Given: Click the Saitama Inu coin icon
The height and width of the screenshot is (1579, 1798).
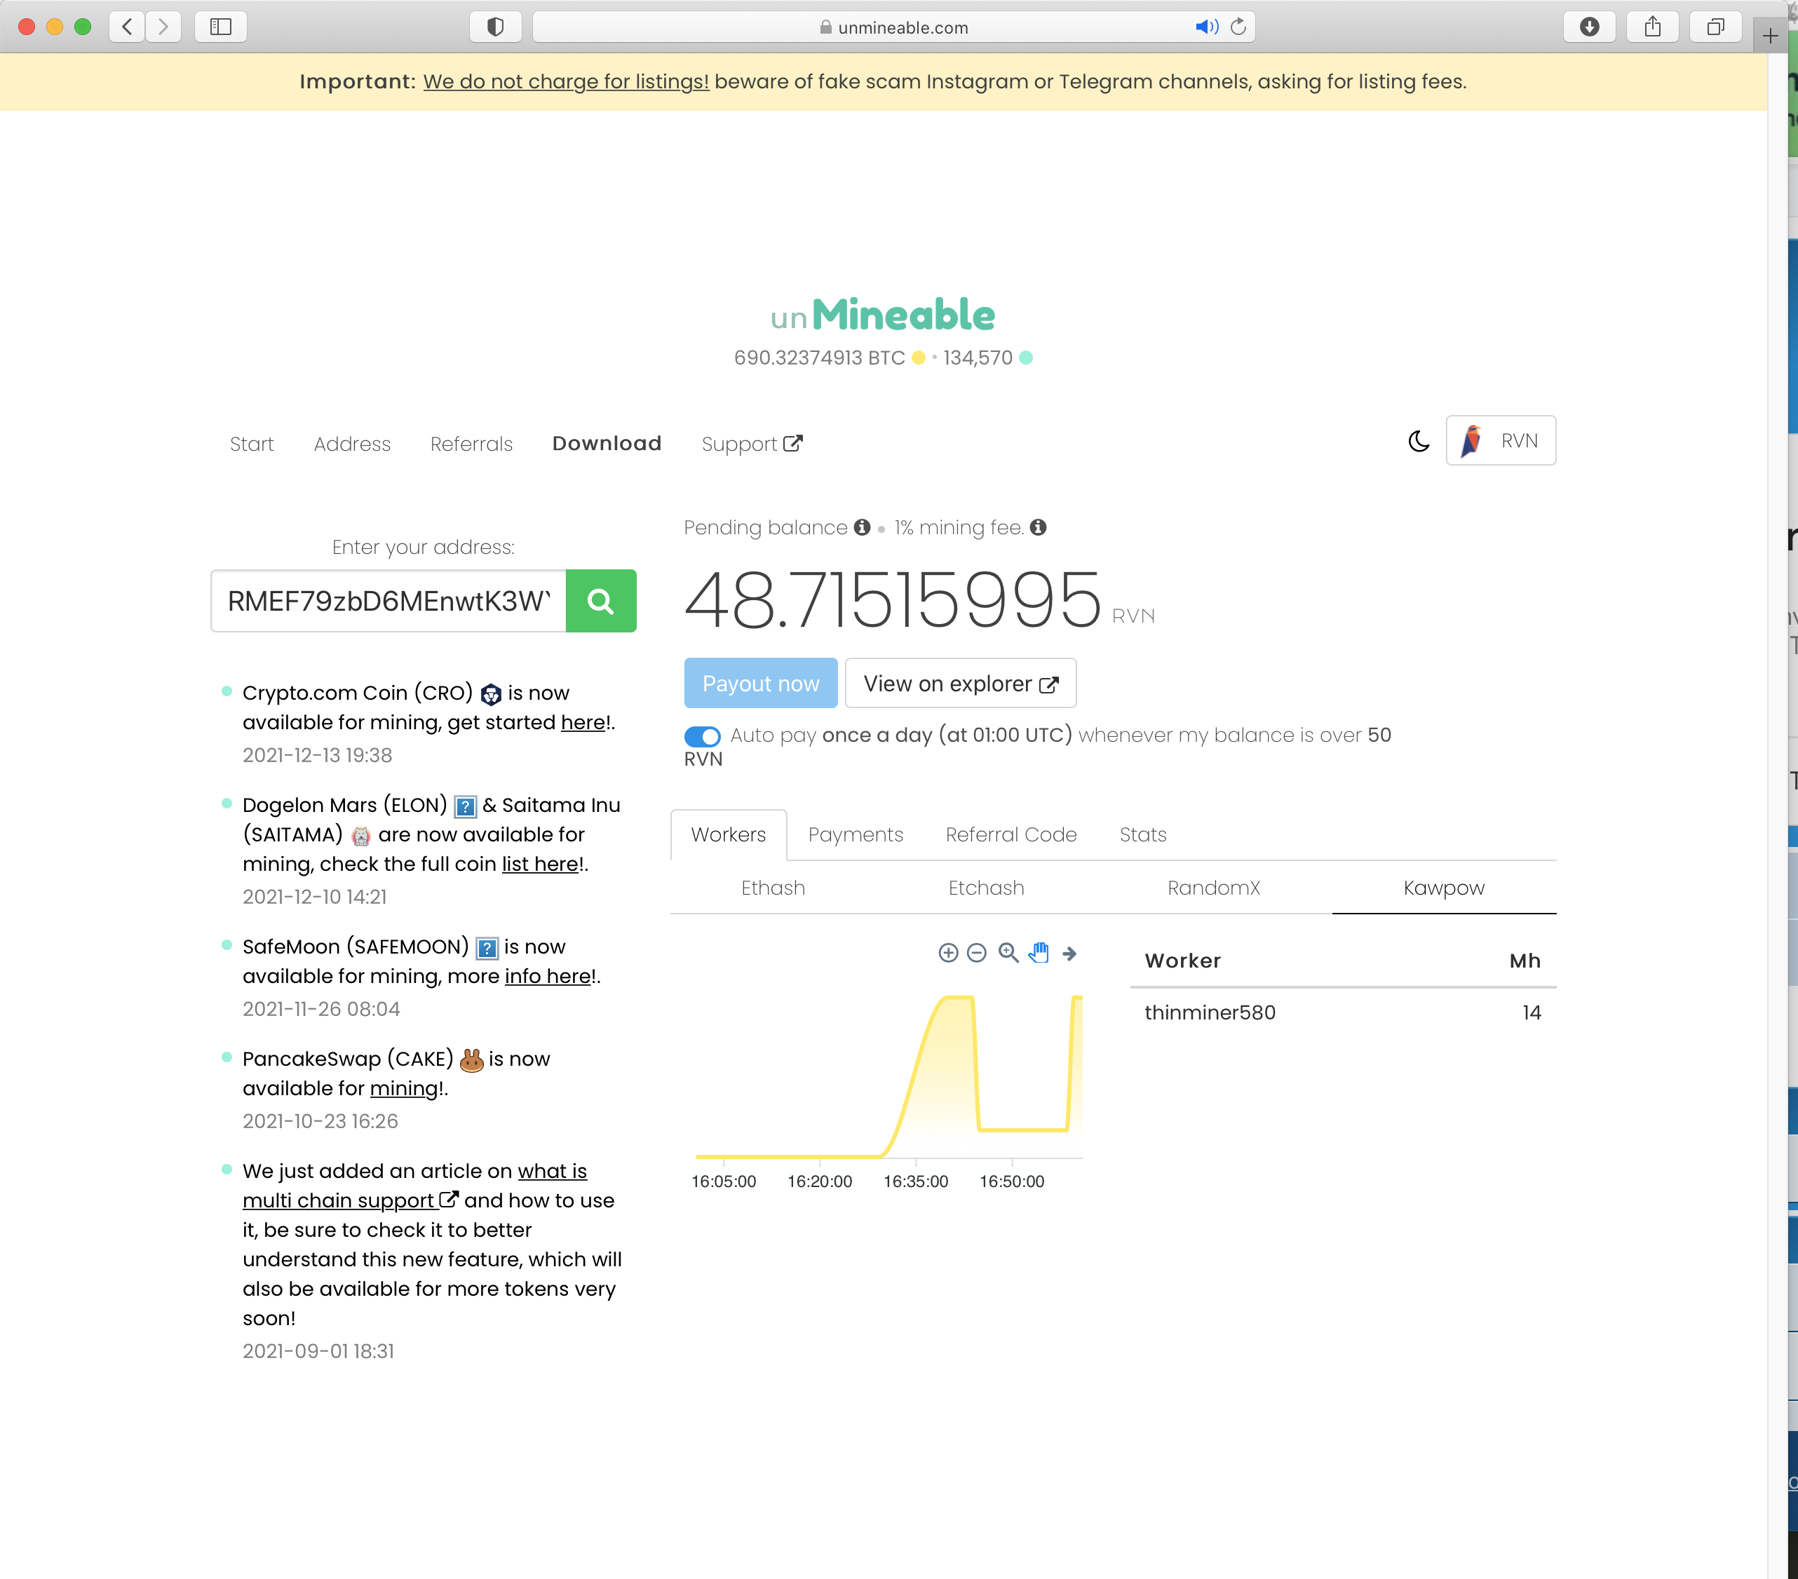Looking at the screenshot, I should point(360,836).
